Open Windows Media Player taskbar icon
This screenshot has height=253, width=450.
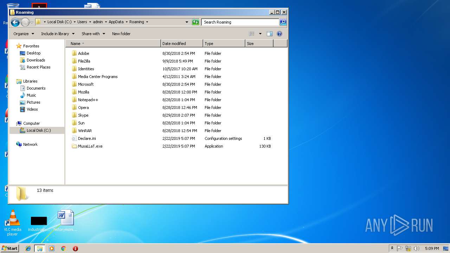click(x=52, y=248)
